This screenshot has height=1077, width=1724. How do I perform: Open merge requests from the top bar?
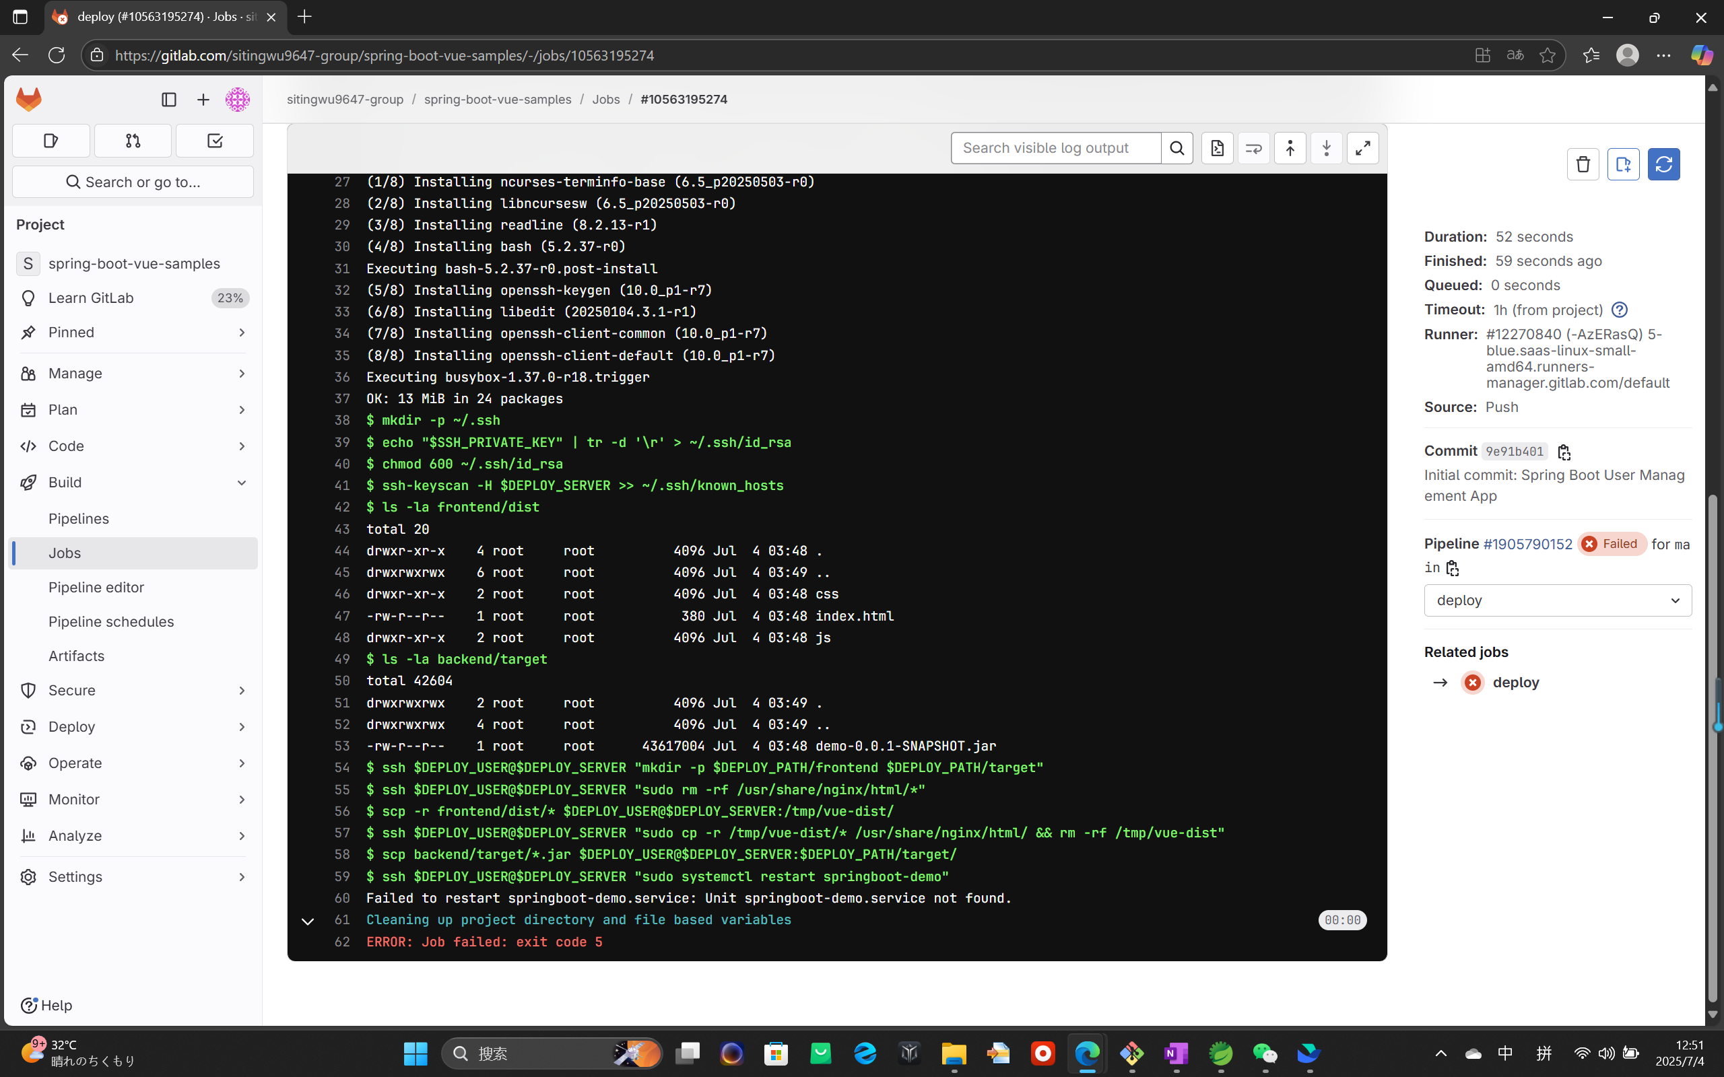[133, 140]
